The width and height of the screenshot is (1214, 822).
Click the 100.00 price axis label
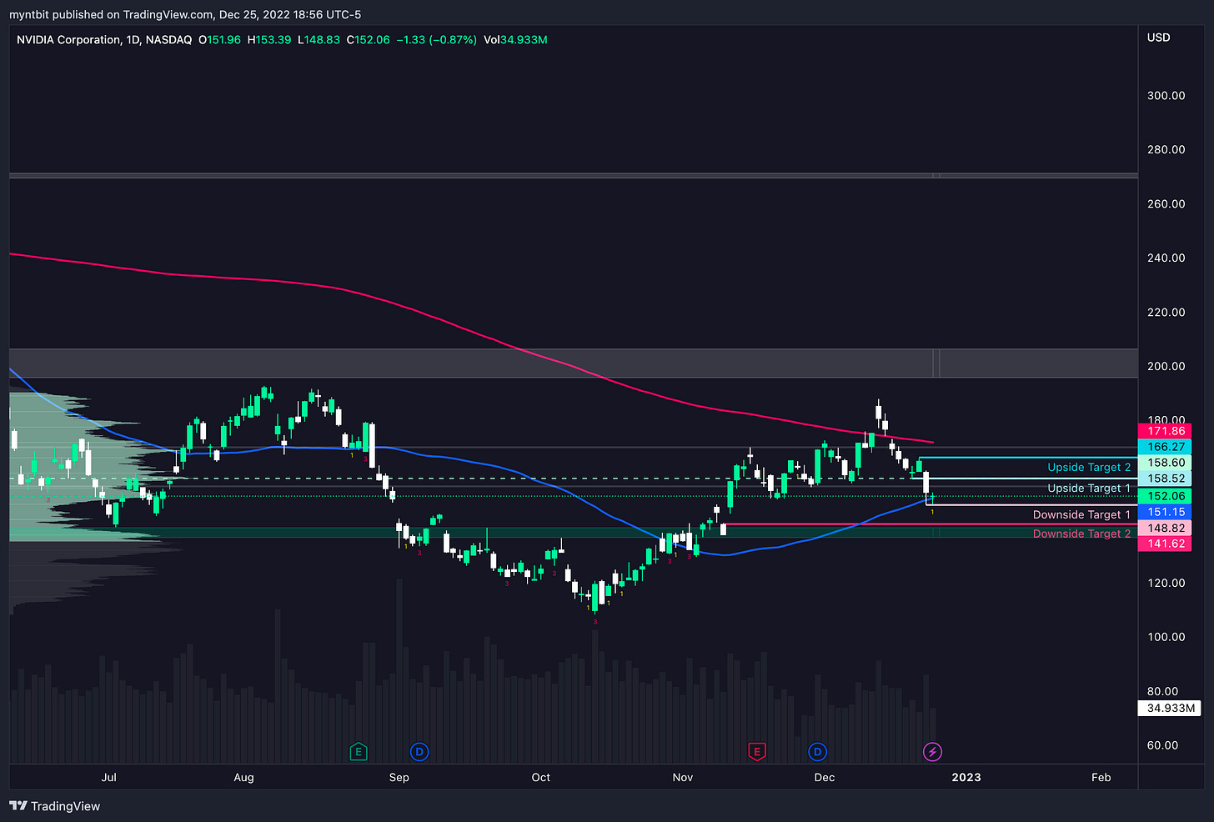click(x=1166, y=637)
